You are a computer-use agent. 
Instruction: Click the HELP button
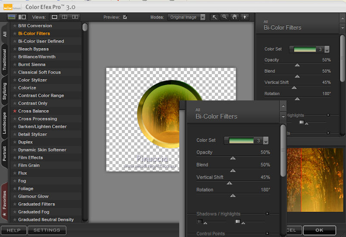(x=14, y=230)
